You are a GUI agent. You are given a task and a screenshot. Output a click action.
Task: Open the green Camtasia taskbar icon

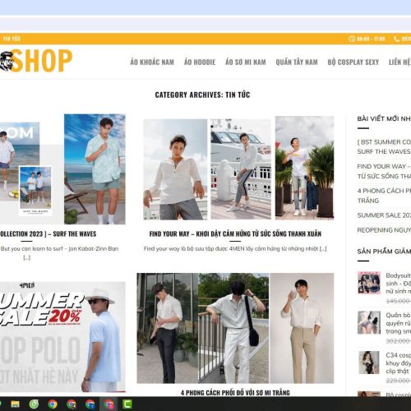tap(127, 404)
